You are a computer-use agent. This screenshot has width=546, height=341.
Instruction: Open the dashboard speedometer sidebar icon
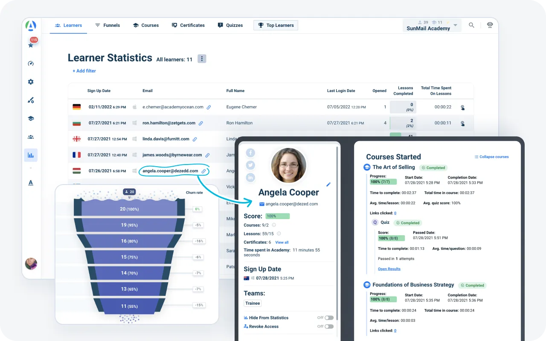click(31, 64)
